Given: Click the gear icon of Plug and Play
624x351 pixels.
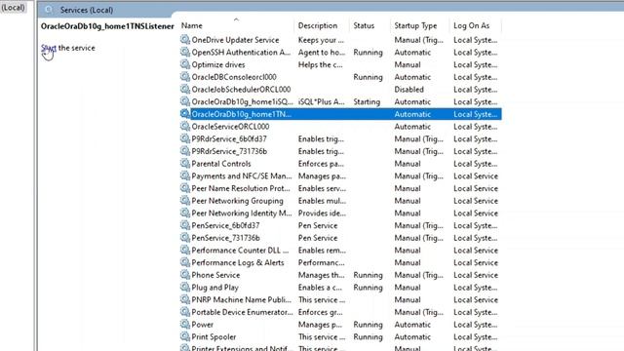Looking at the screenshot, I should pyautogui.click(x=184, y=287).
